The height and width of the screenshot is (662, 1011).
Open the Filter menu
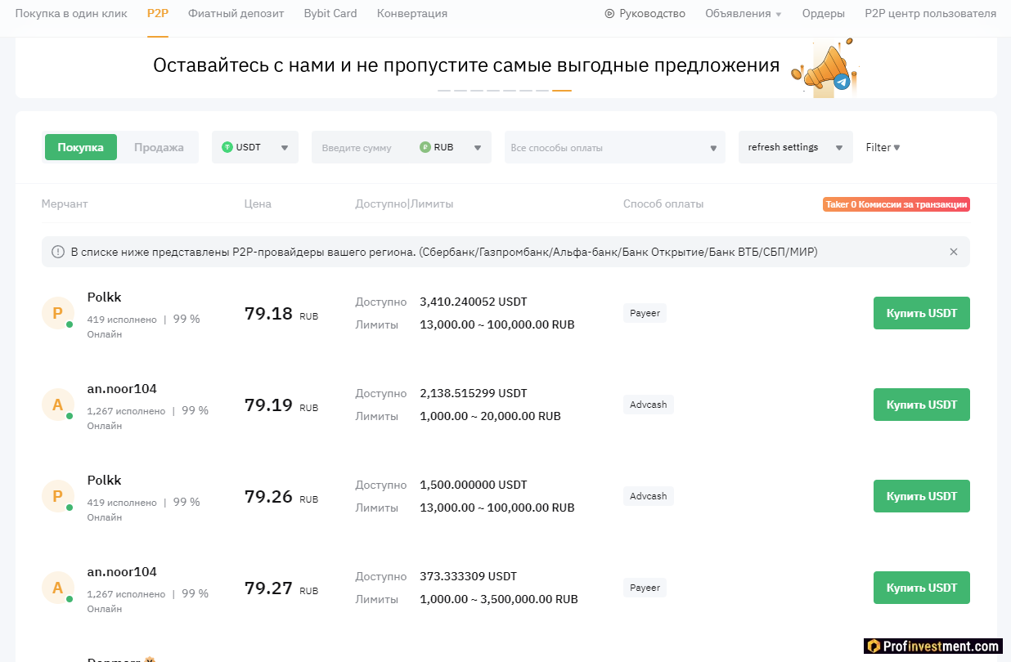pos(883,147)
